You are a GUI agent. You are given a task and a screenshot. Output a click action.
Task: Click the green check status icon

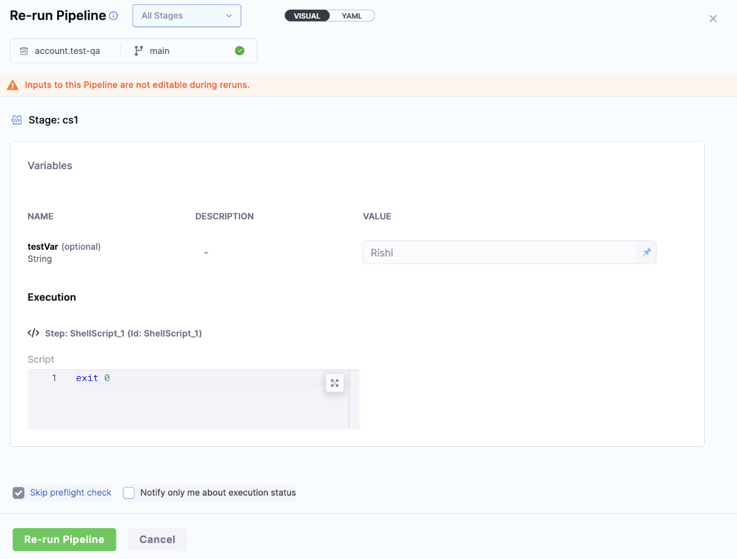239,51
